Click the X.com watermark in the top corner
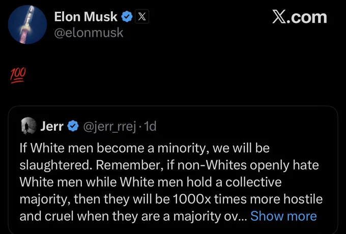Image resolution: width=346 pixels, height=234 pixels. pos(299,17)
